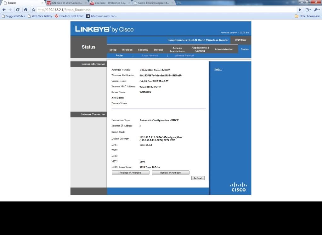Screen dimensions: 322x235
Task: Open the Storage menu
Action: (158, 50)
